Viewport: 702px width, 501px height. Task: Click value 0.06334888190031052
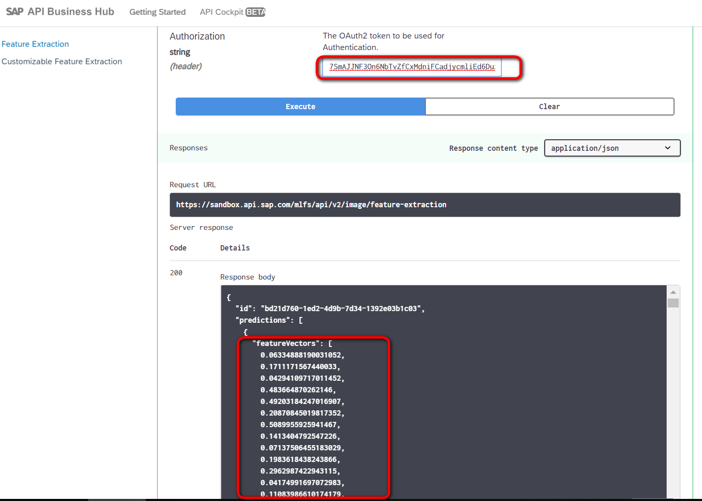click(x=302, y=355)
